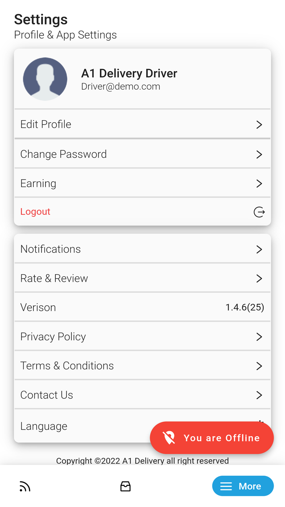Open the Notifications settings item
Viewport: 285px width, 507px height.
tap(51, 249)
